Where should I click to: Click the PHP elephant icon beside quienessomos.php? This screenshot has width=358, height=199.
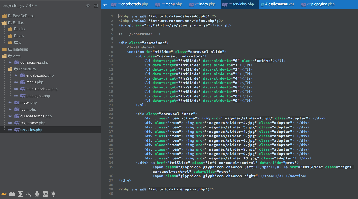(x=17, y=116)
